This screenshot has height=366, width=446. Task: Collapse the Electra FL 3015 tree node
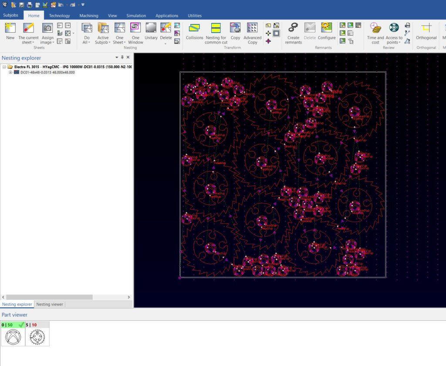(4, 67)
